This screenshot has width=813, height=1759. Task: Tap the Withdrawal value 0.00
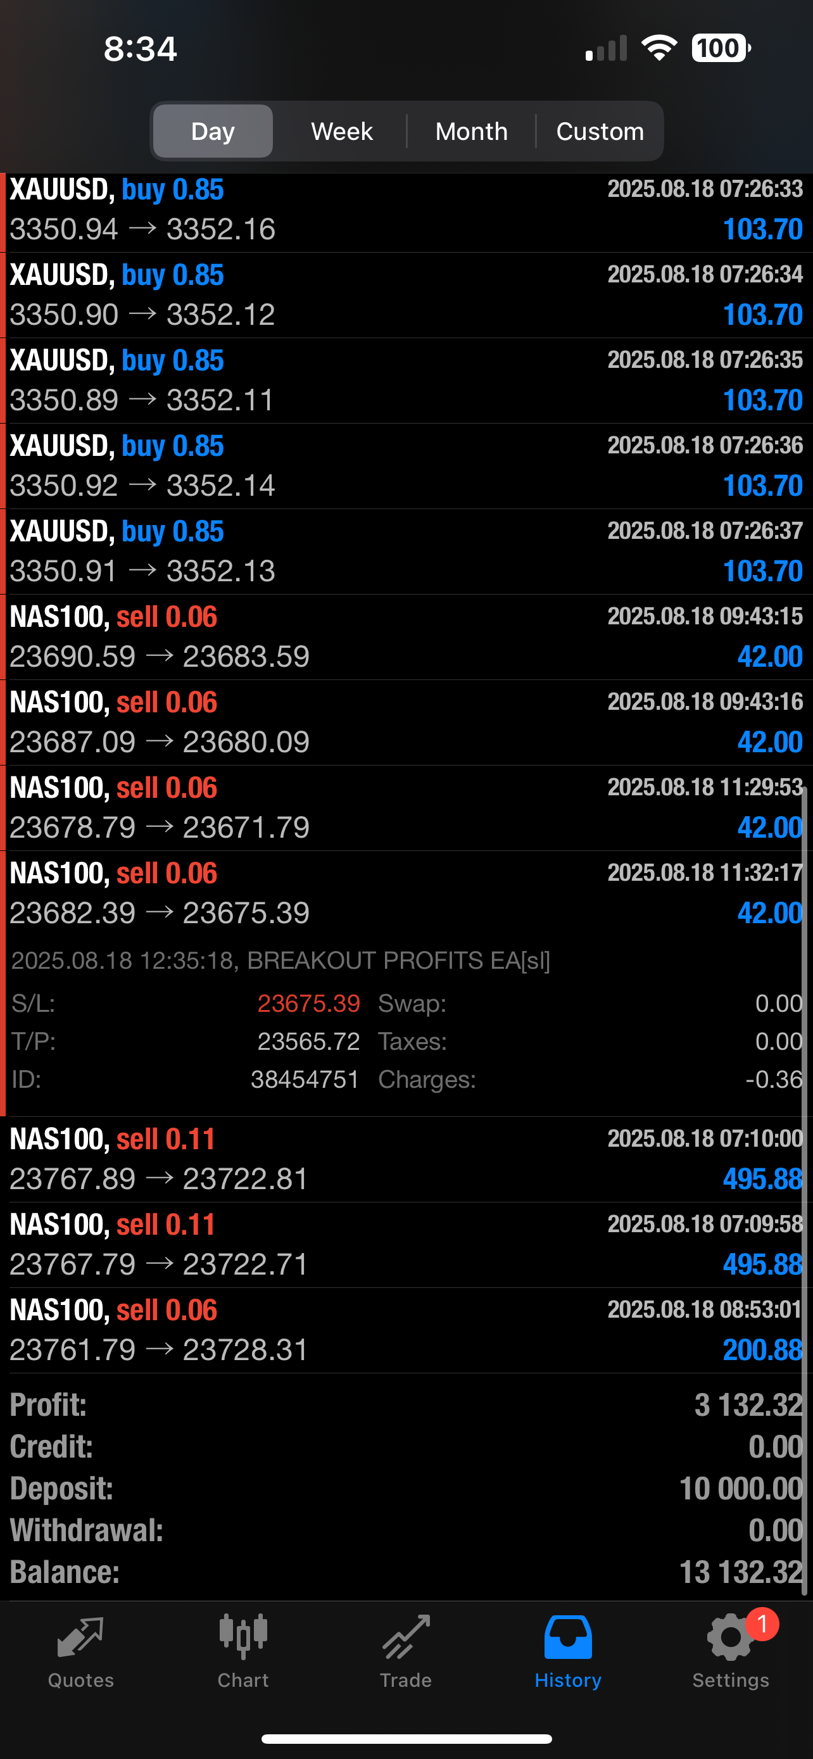(776, 1530)
